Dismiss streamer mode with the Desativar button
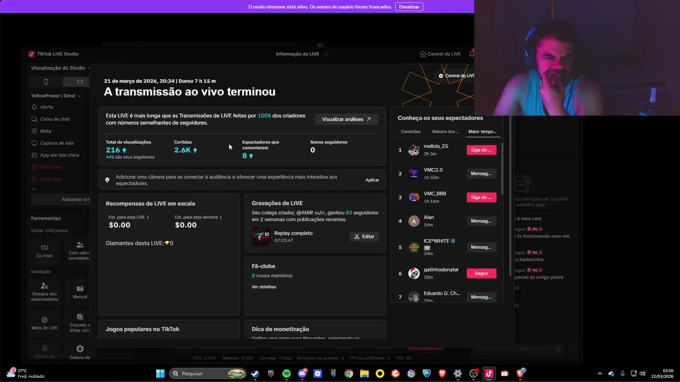 point(409,7)
